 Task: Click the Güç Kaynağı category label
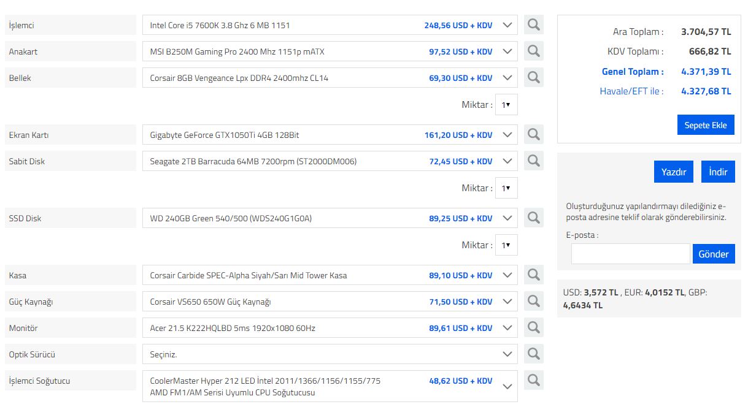coord(71,302)
